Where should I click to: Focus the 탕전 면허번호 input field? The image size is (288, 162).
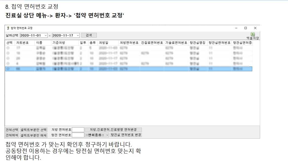pos(78,135)
